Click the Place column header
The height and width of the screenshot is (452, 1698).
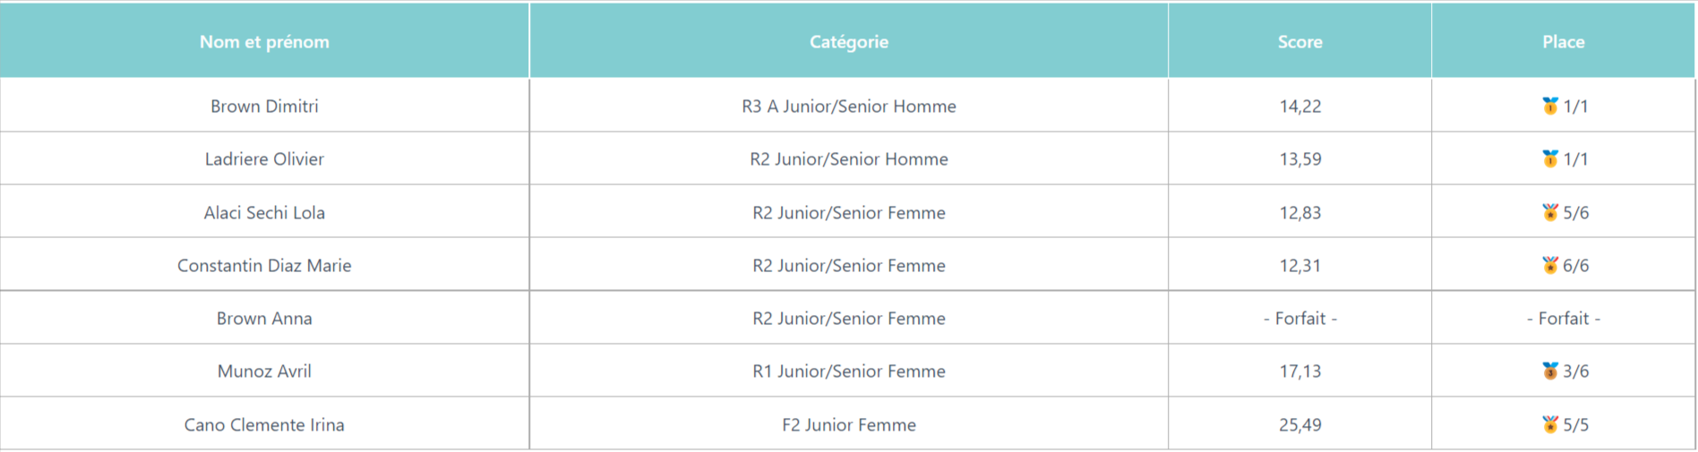pos(1563,41)
